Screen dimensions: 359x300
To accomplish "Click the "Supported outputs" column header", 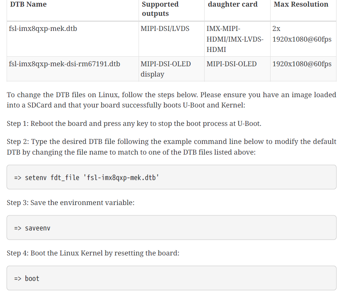I will pos(160,9).
